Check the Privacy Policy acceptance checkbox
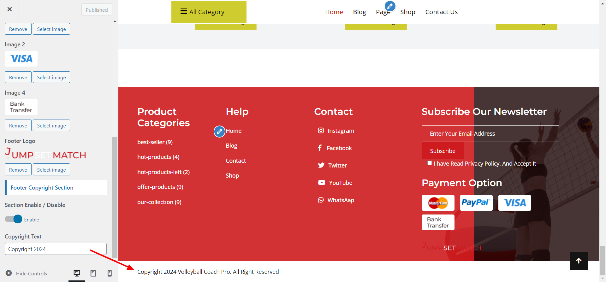The height and width of the screenshot is (282, 606). tap(429, 163)
